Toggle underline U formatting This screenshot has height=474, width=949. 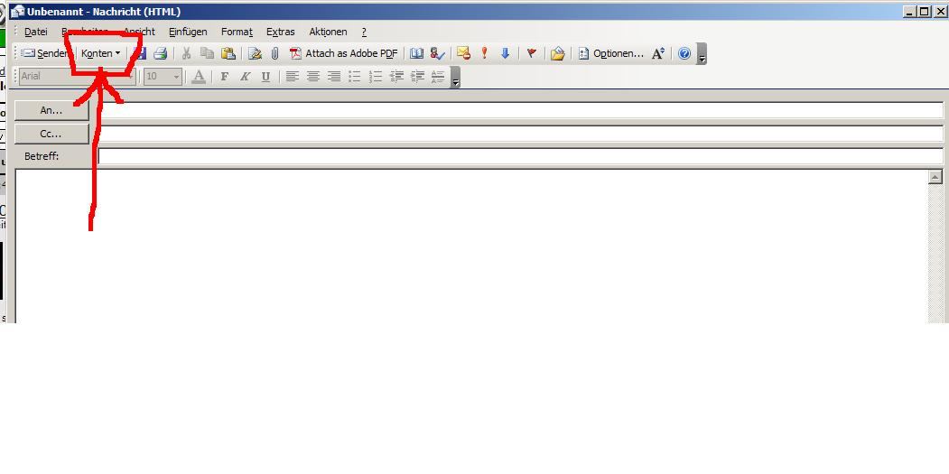pos(265,76)
